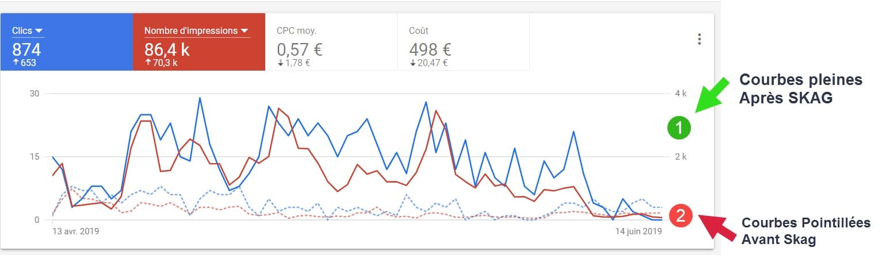Expand the Clics metric dropdown arrow
886x263 pixels.
pyautogui.click(x=40, y=31)
